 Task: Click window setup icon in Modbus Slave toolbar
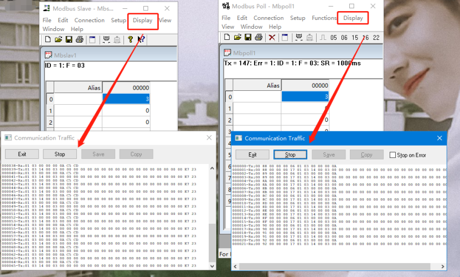coord(92,39)
